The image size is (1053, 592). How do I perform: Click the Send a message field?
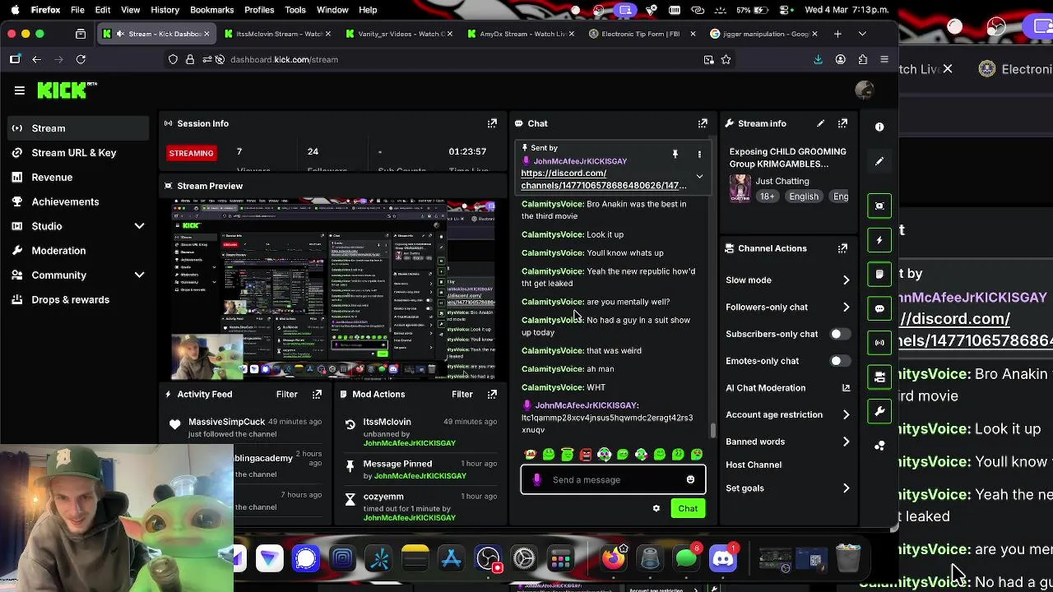[613, 480]
